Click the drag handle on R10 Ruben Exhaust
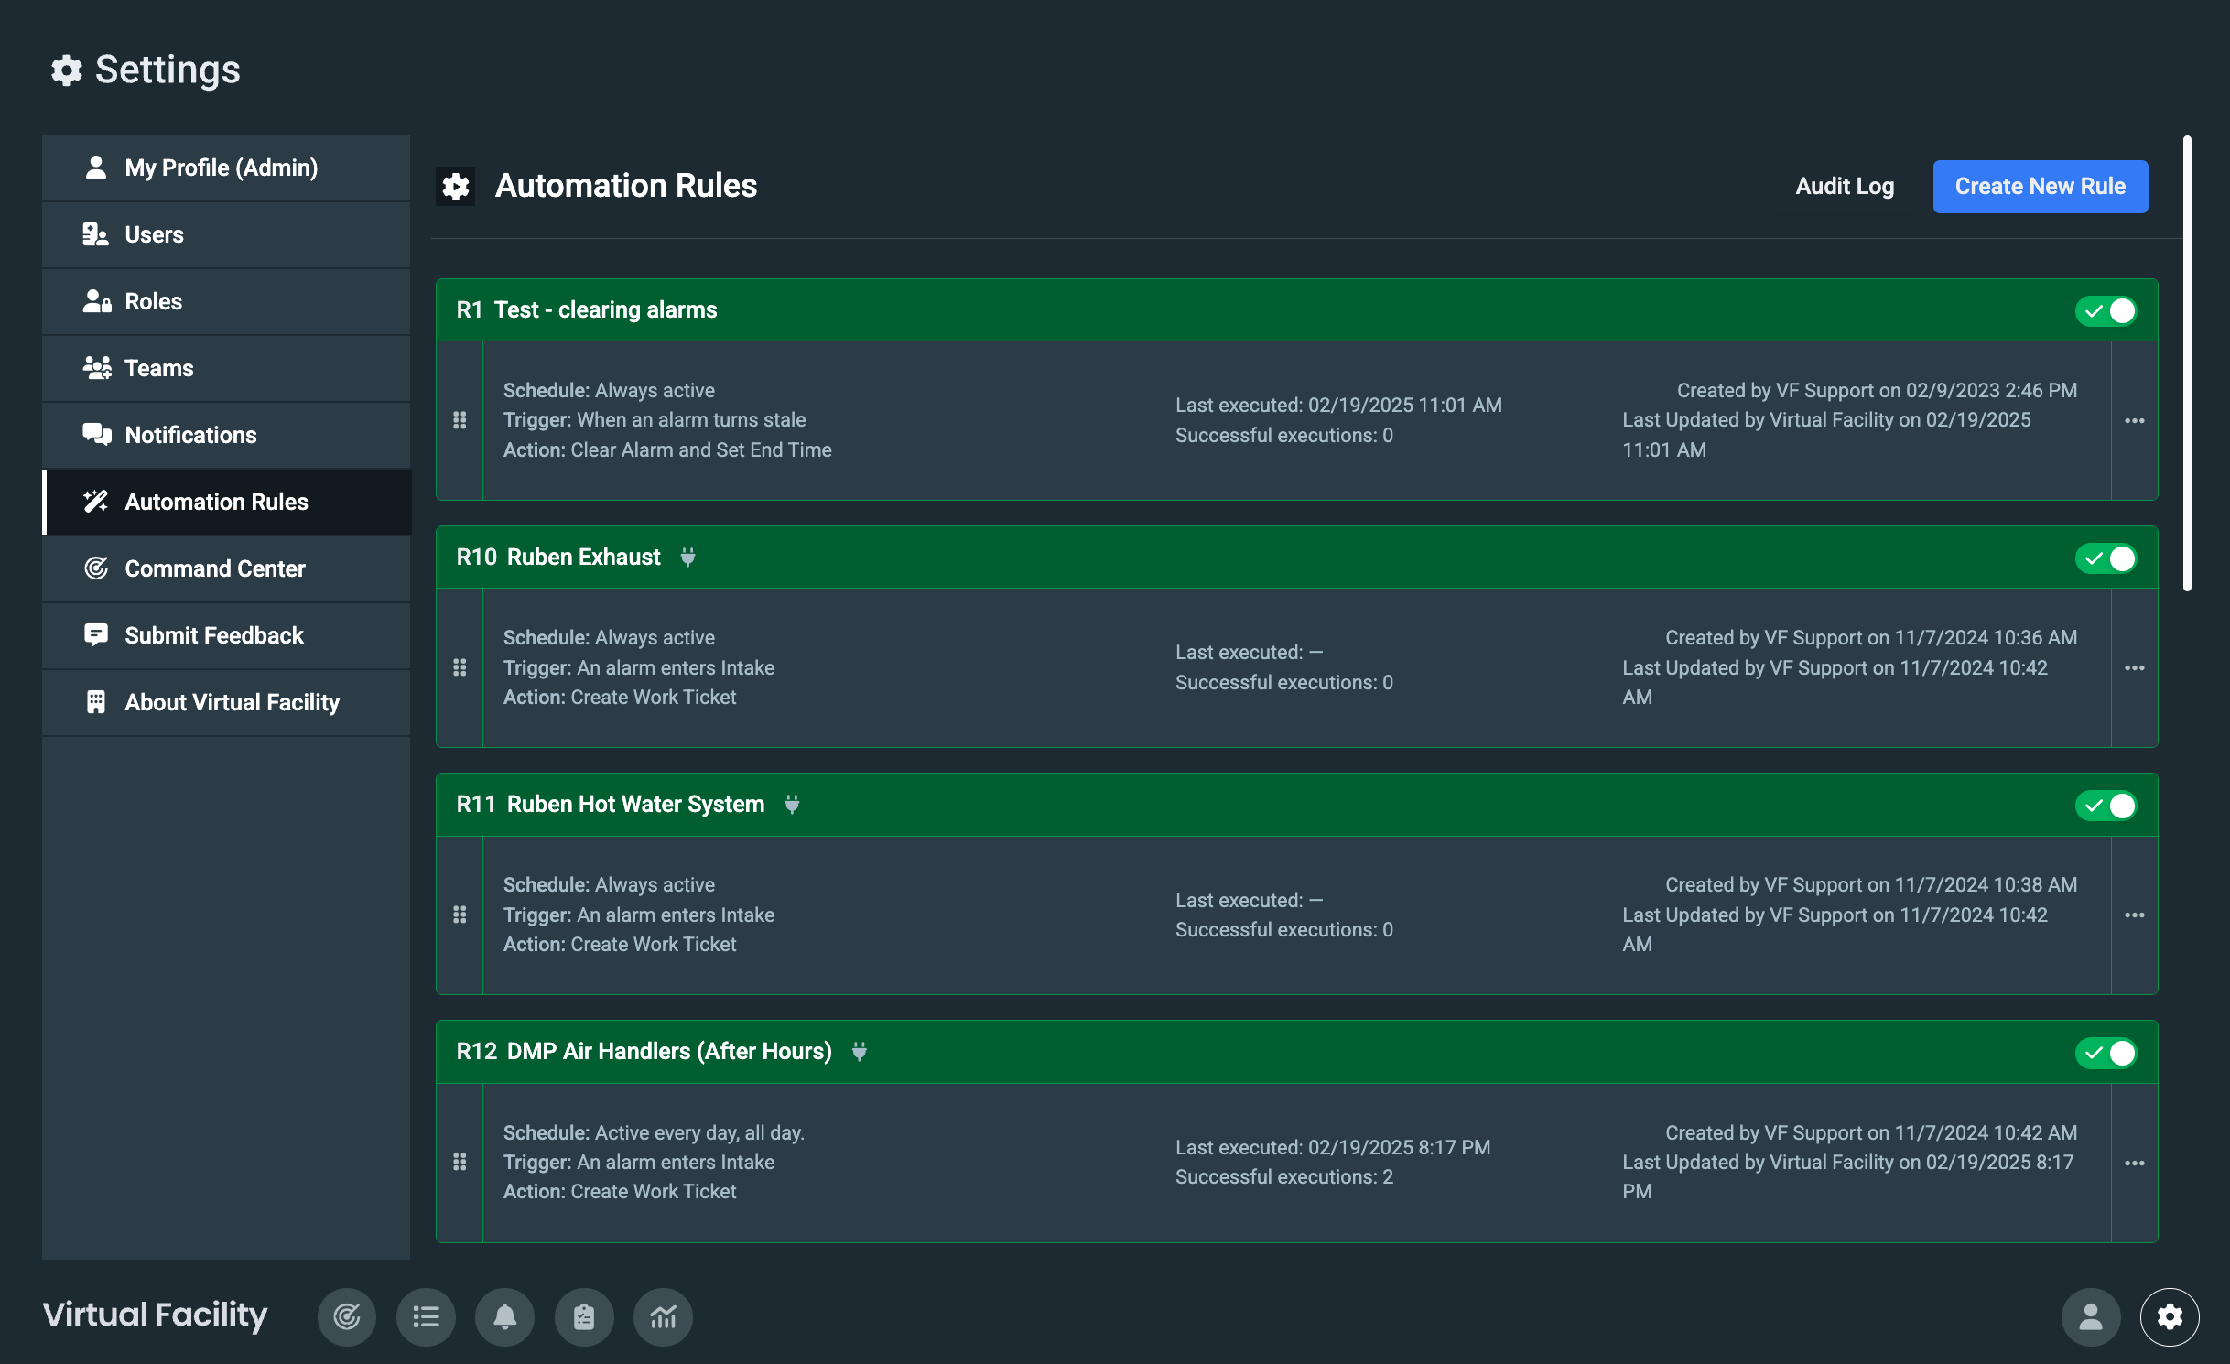 pyautogui.click(x=460, y=667)
